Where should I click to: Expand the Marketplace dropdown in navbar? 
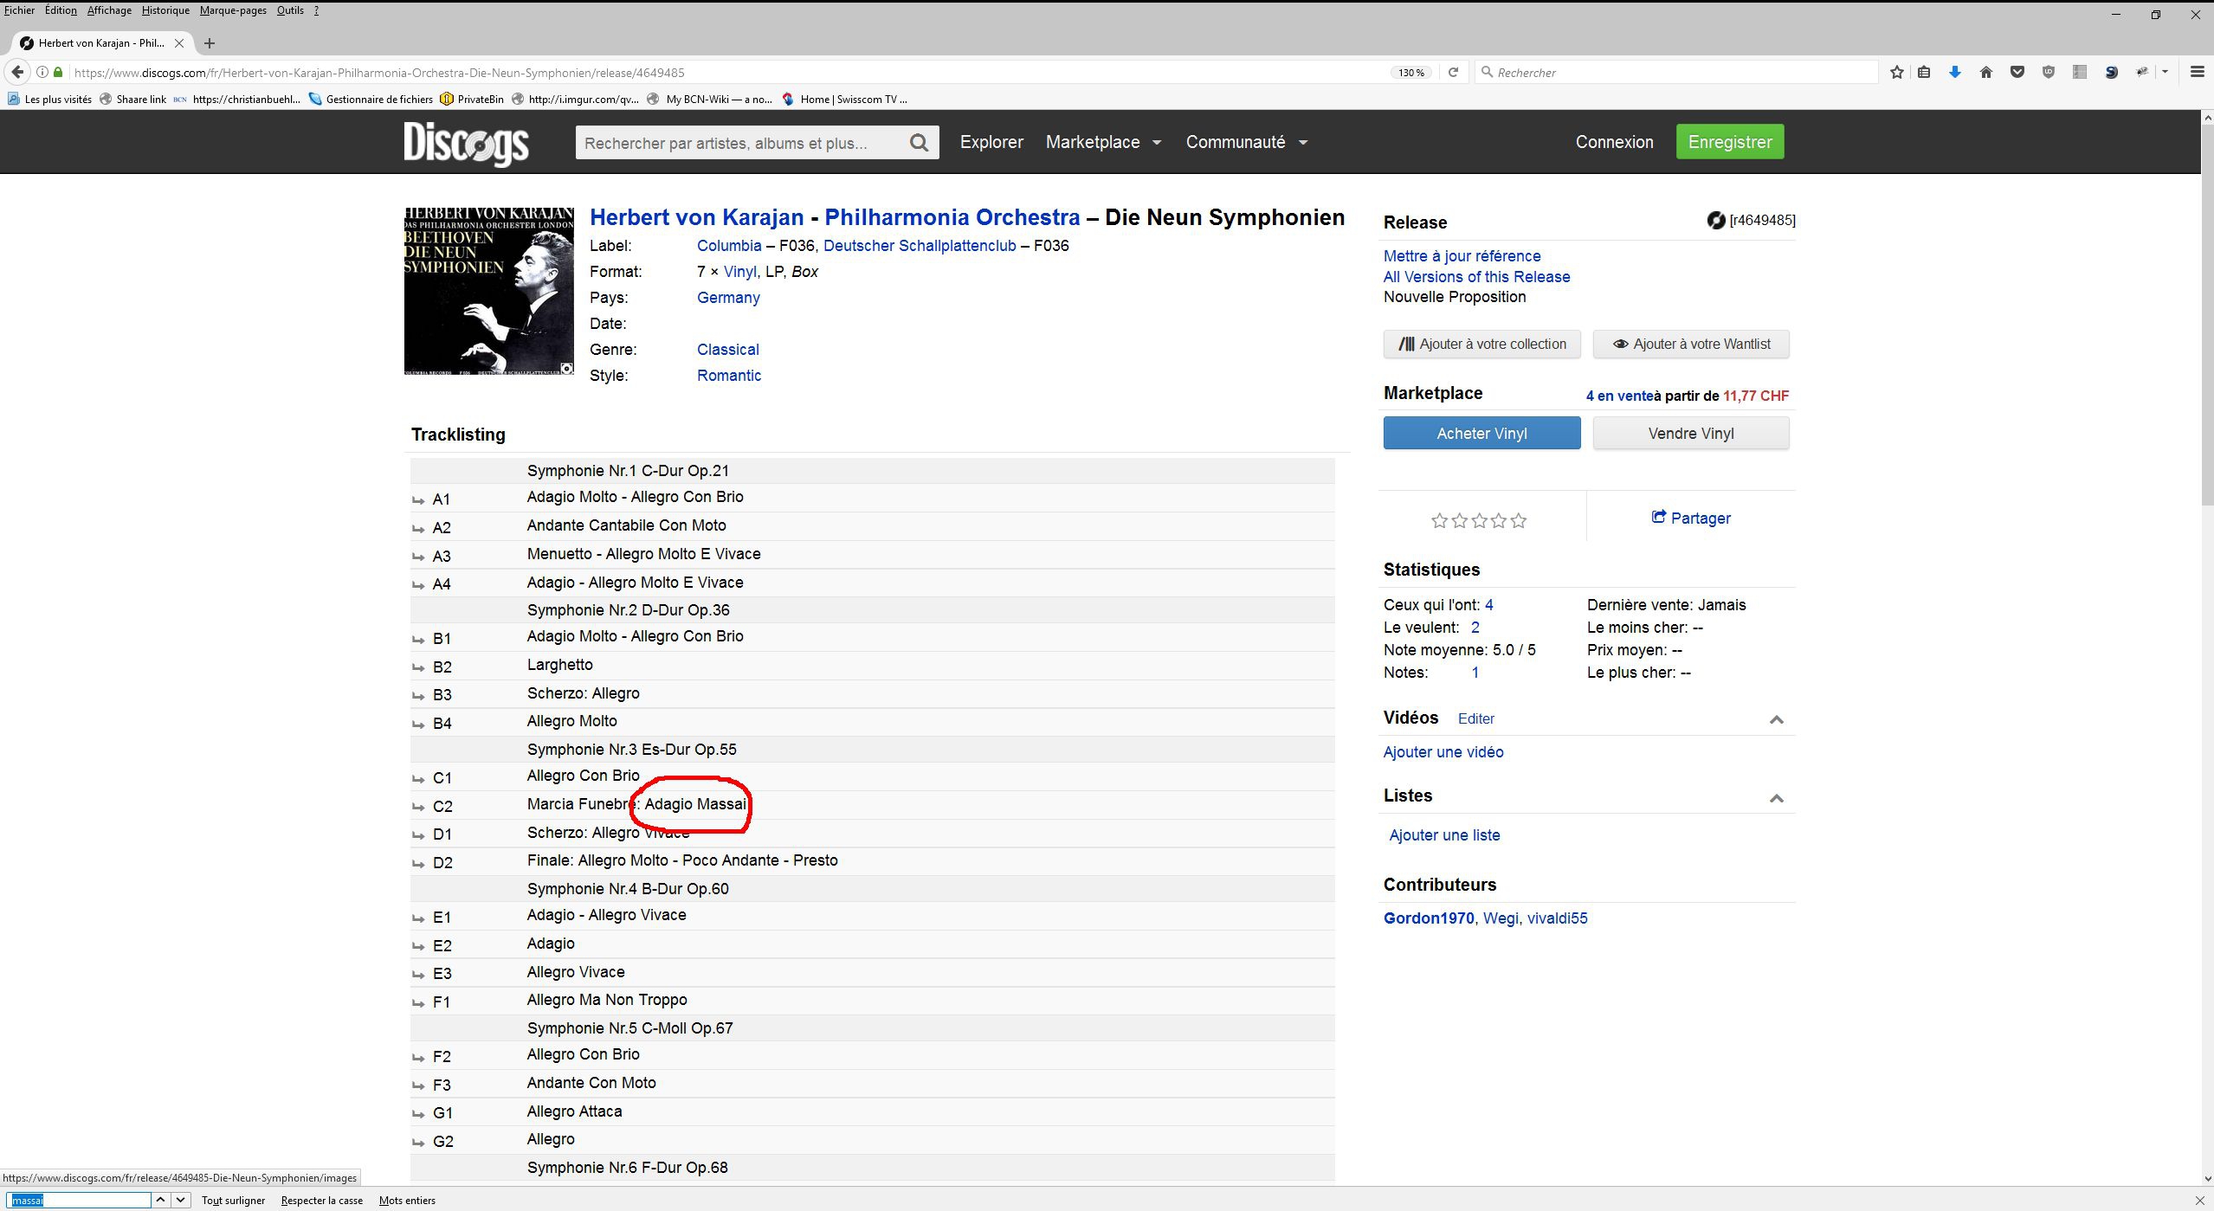[1157, 143]
